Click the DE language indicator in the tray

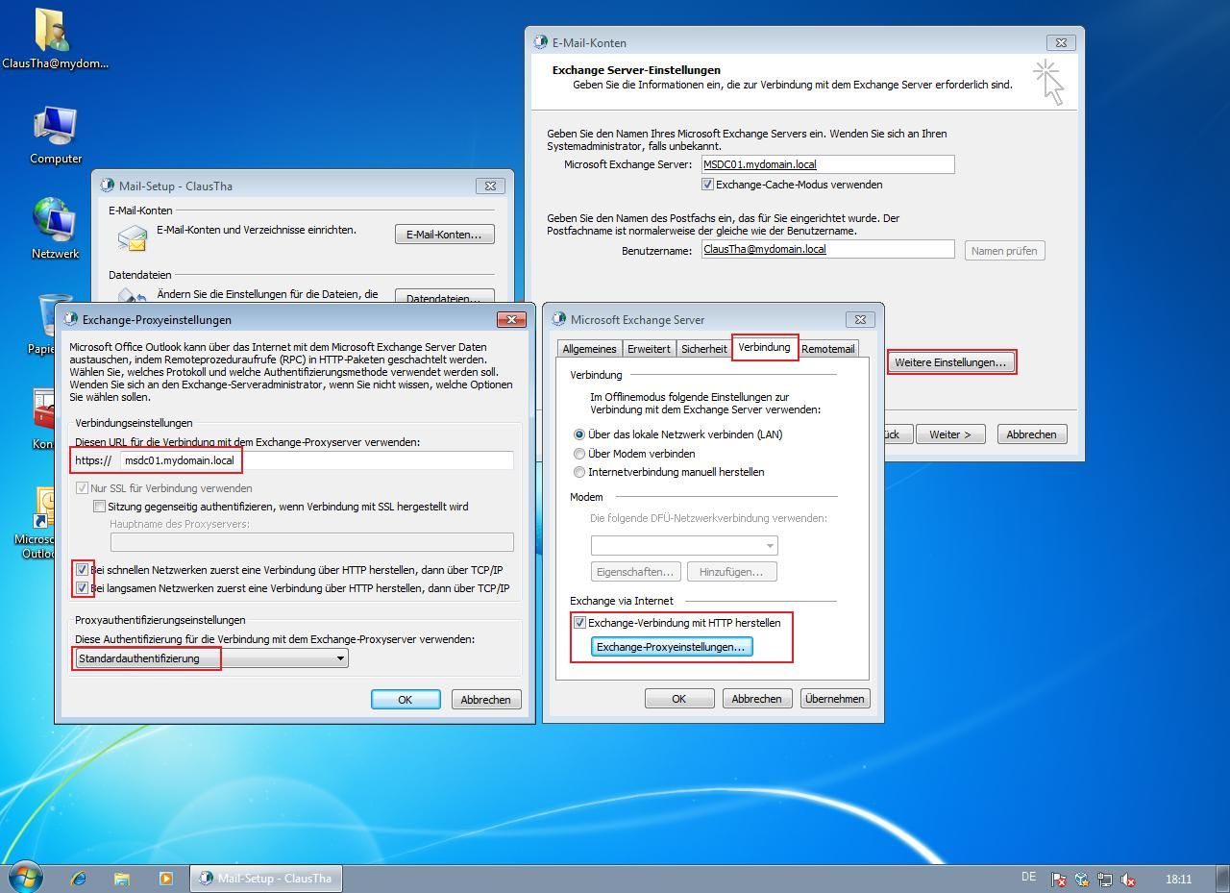pos(1028,877)
